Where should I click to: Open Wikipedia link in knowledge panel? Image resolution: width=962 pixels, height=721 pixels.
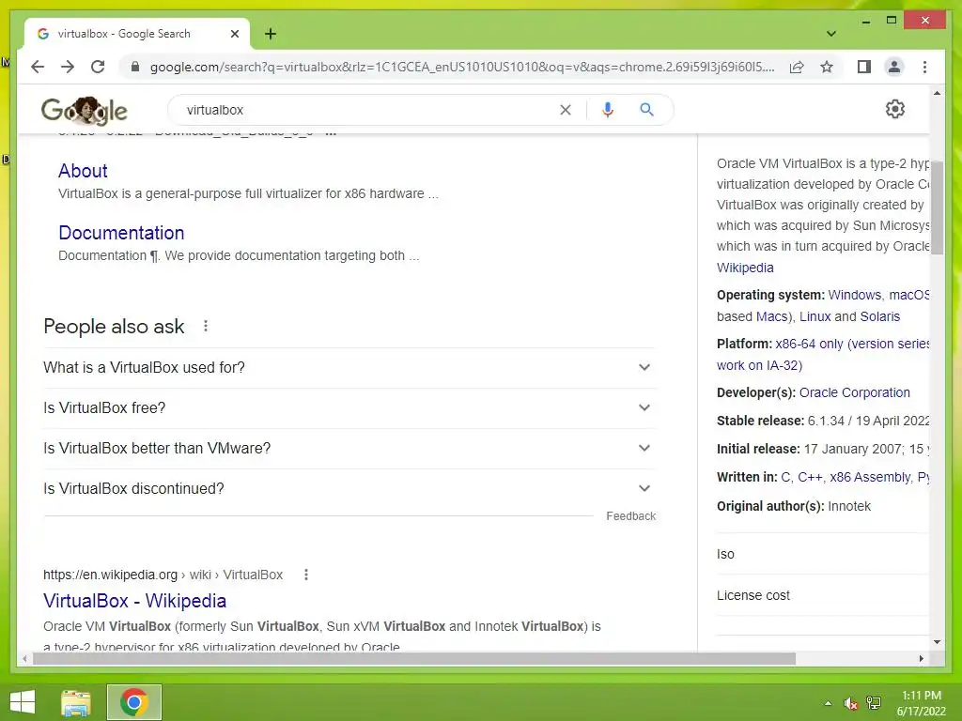[x=745, y=268]
